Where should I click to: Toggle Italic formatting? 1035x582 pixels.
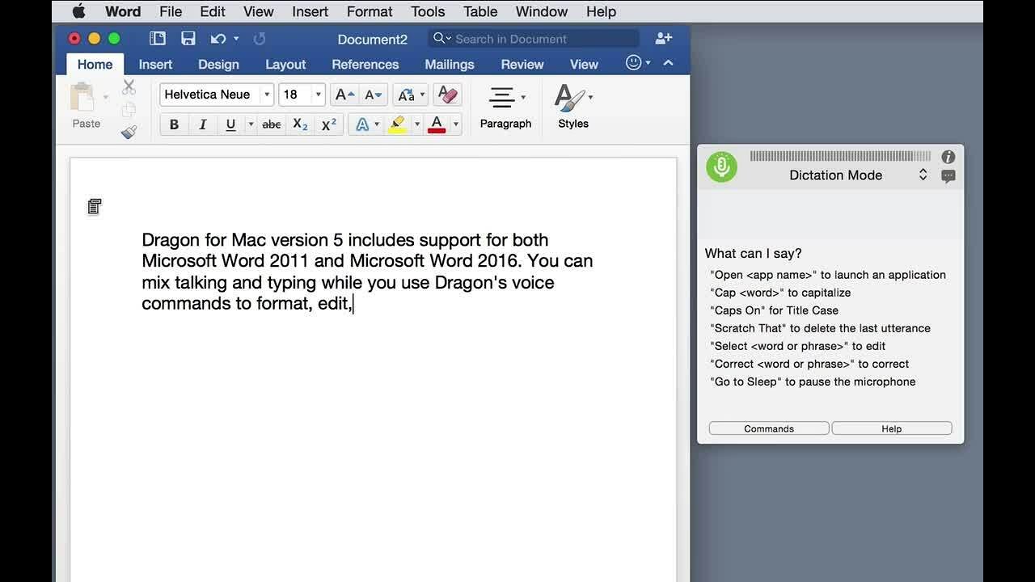(202, 124)
